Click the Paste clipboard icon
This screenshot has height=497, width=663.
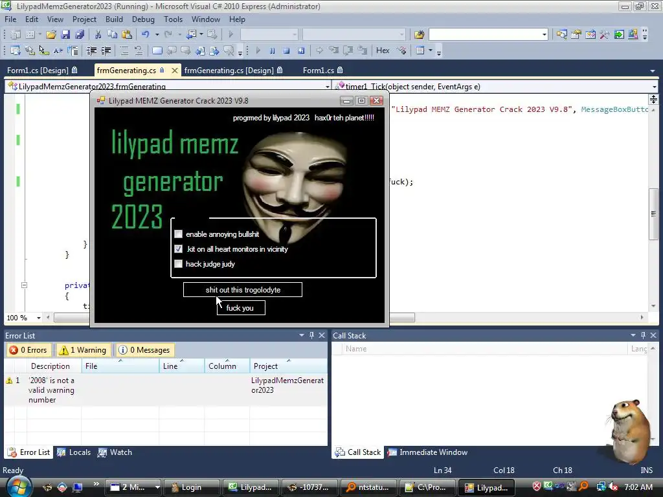[126, 35]
